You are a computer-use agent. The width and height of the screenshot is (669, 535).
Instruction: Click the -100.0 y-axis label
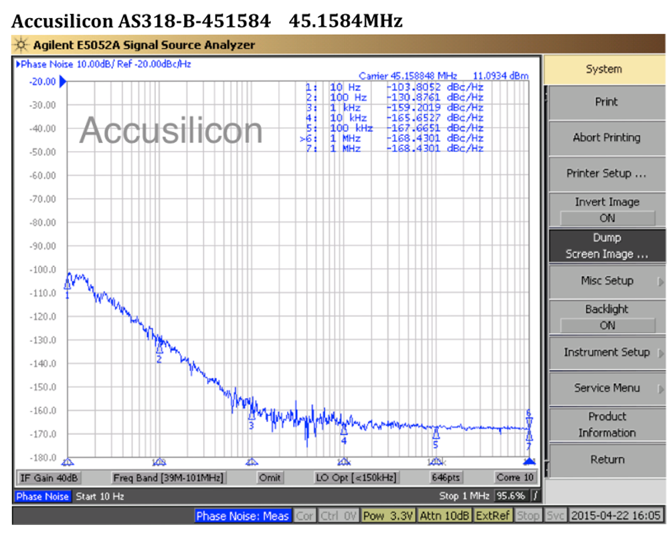pos(43,270)
